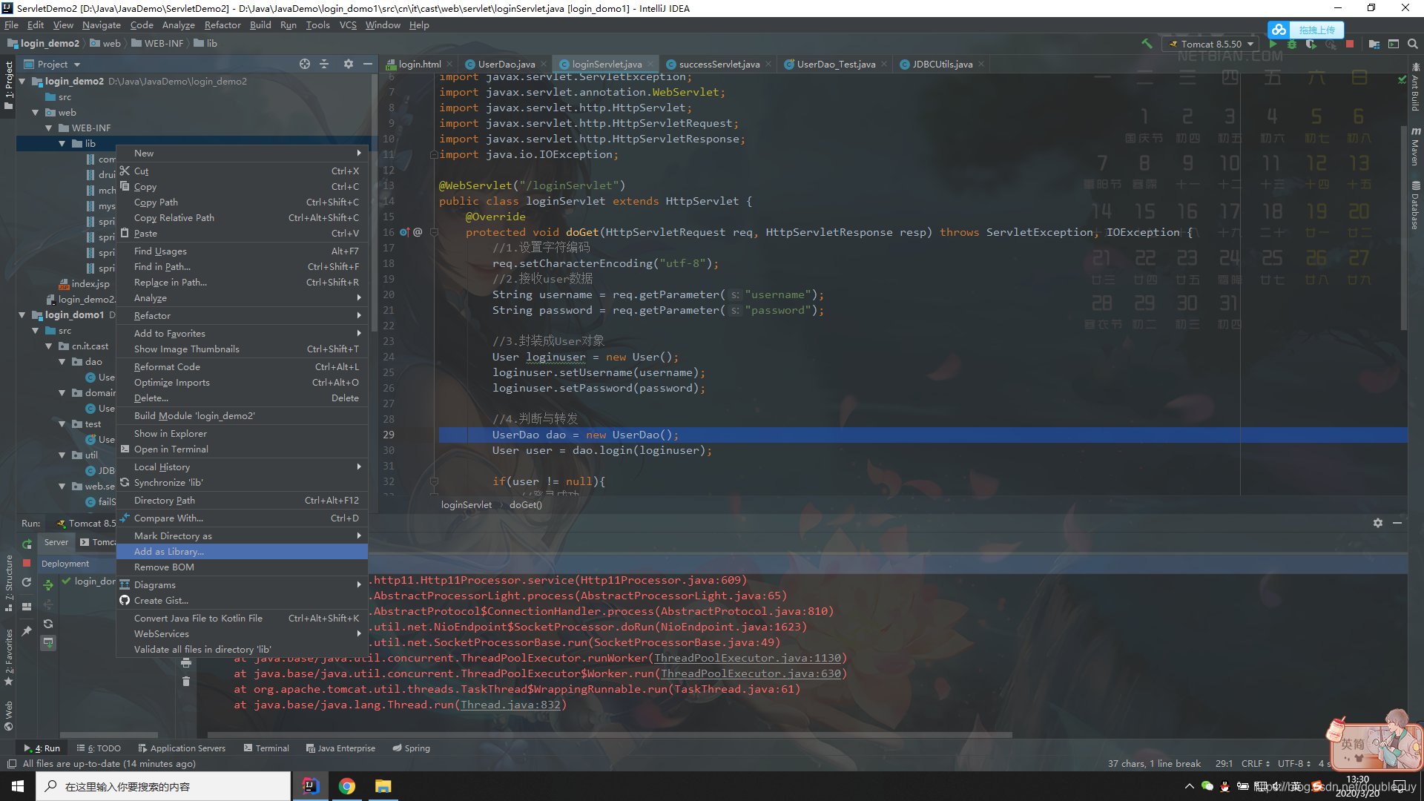Image resolution: width=1424 pixels, height=801 pixels.
Task: Click the trash Clear All console icon
Action: point(186,681)
